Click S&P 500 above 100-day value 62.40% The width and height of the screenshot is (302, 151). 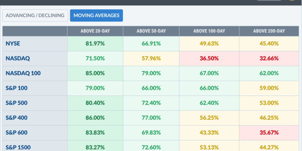click(x=209, y=103)
